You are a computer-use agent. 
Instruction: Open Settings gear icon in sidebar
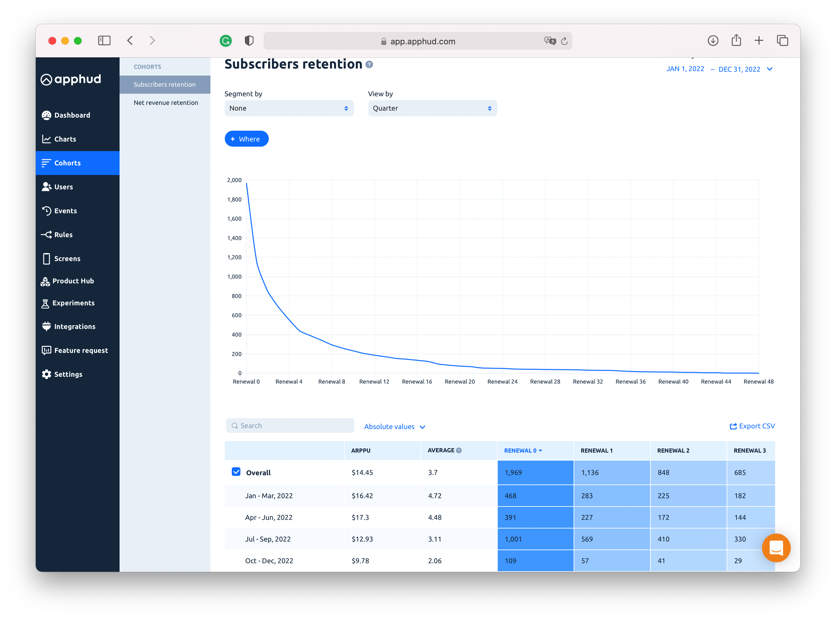point(47,374)
